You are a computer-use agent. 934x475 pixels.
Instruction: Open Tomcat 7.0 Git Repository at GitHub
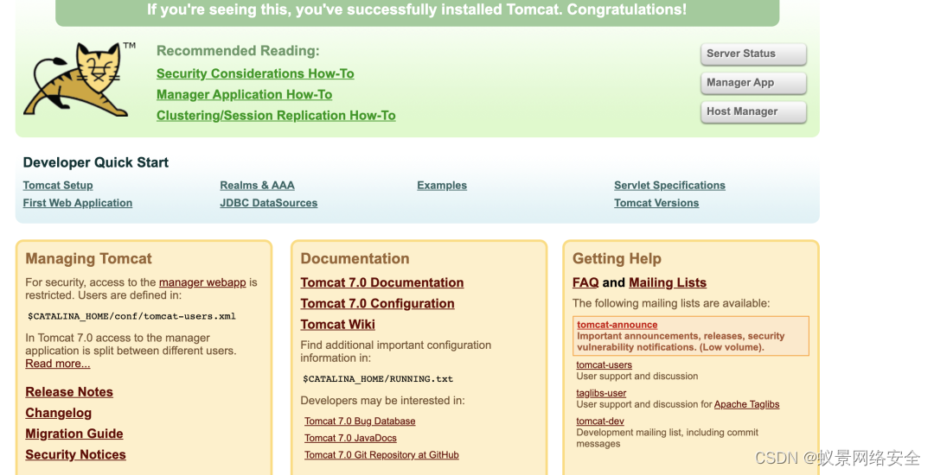[x=381, y=455]
